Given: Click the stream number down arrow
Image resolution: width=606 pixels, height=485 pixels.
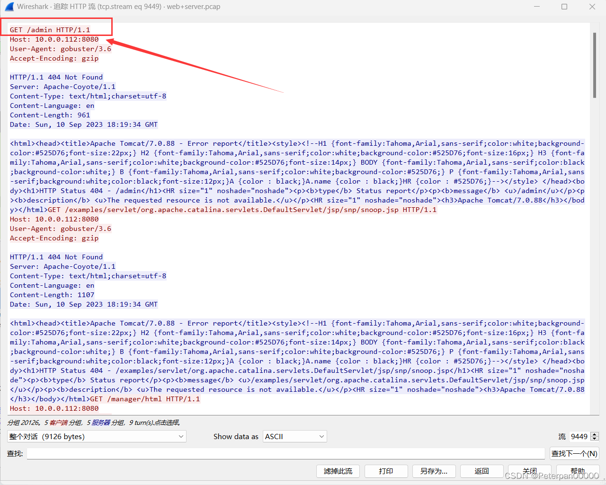Looking at the screenshot, I should 594,439.
